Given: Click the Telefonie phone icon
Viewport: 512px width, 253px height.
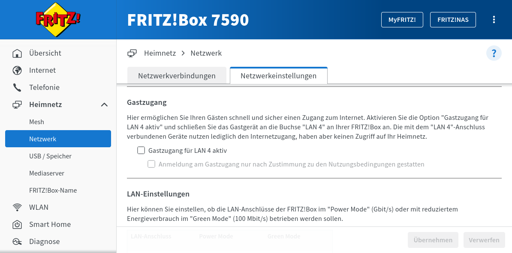Looking at the screenshot, I should (x=17, y=87).
